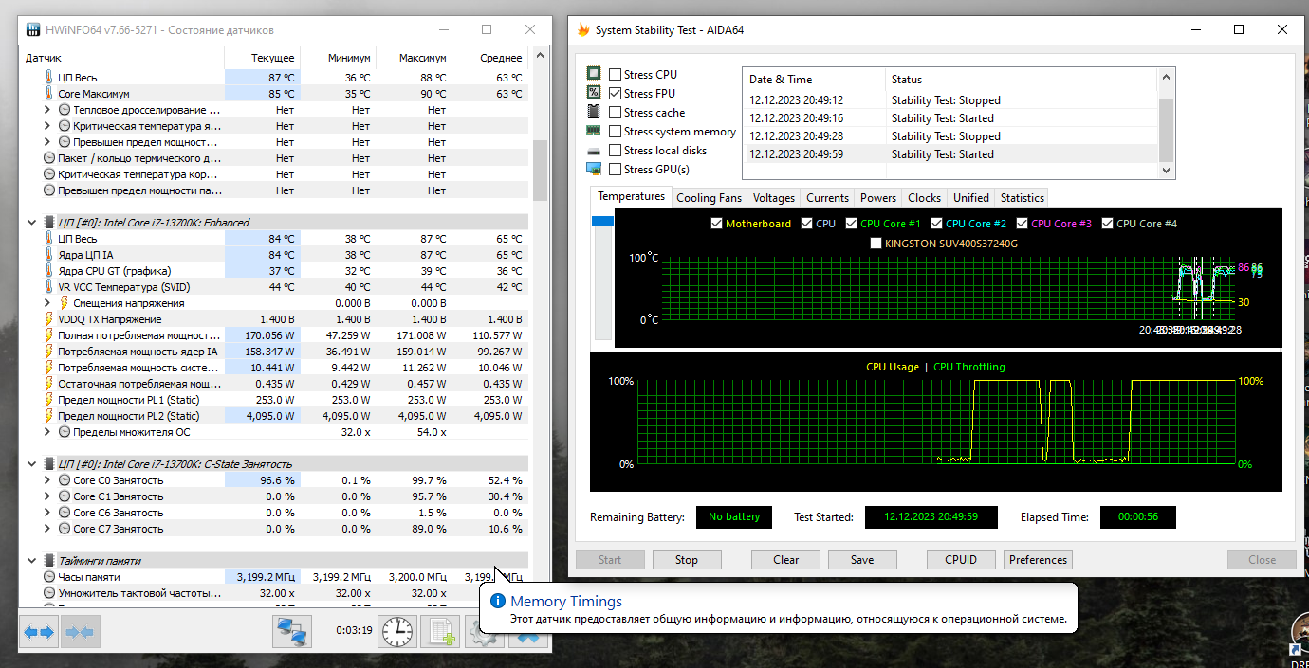Expand the Тепловое дросселирование row
Viewport: 1309px width, 668px height.
pos(47,110)
